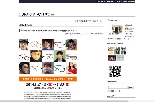Open alittleact's fotolife link

[x=115, y=43]
